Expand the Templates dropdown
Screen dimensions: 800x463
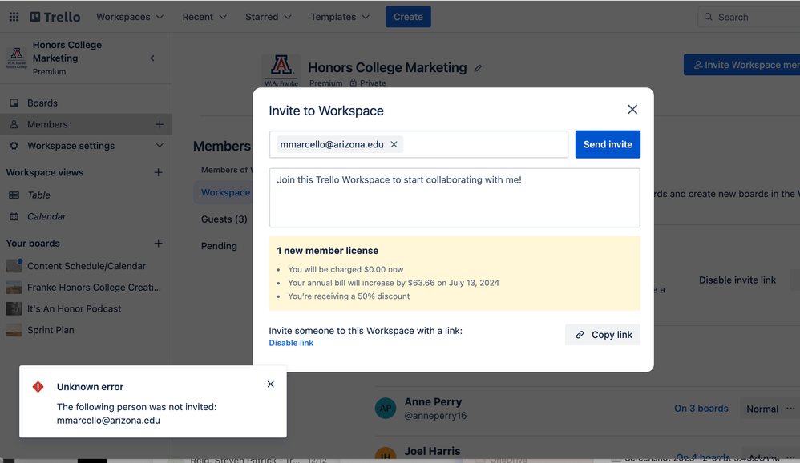[x=340, y=17]
